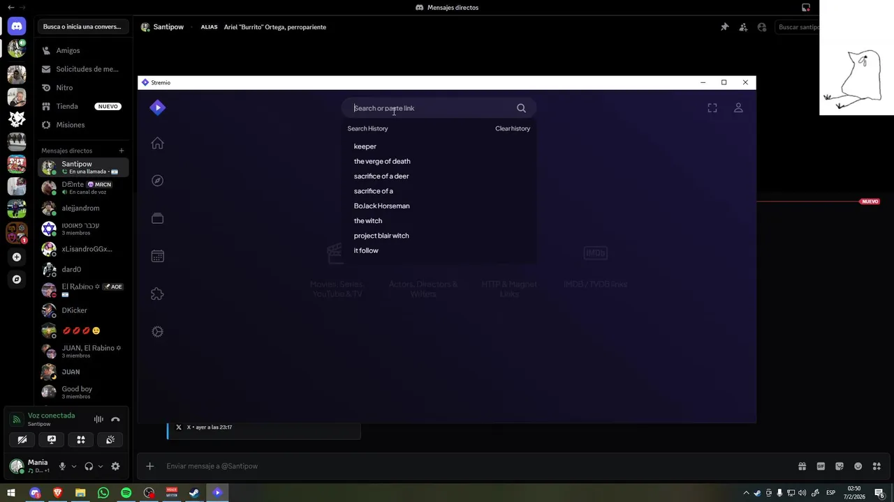Open the Library icon in Stremio sidebar
This screenshot has height=502, width=894.
coord(157,218)
